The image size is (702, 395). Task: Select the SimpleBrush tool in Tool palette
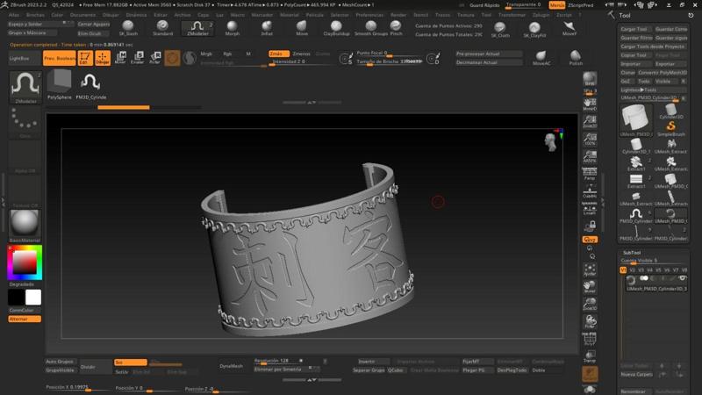click(x=670, y=128)
